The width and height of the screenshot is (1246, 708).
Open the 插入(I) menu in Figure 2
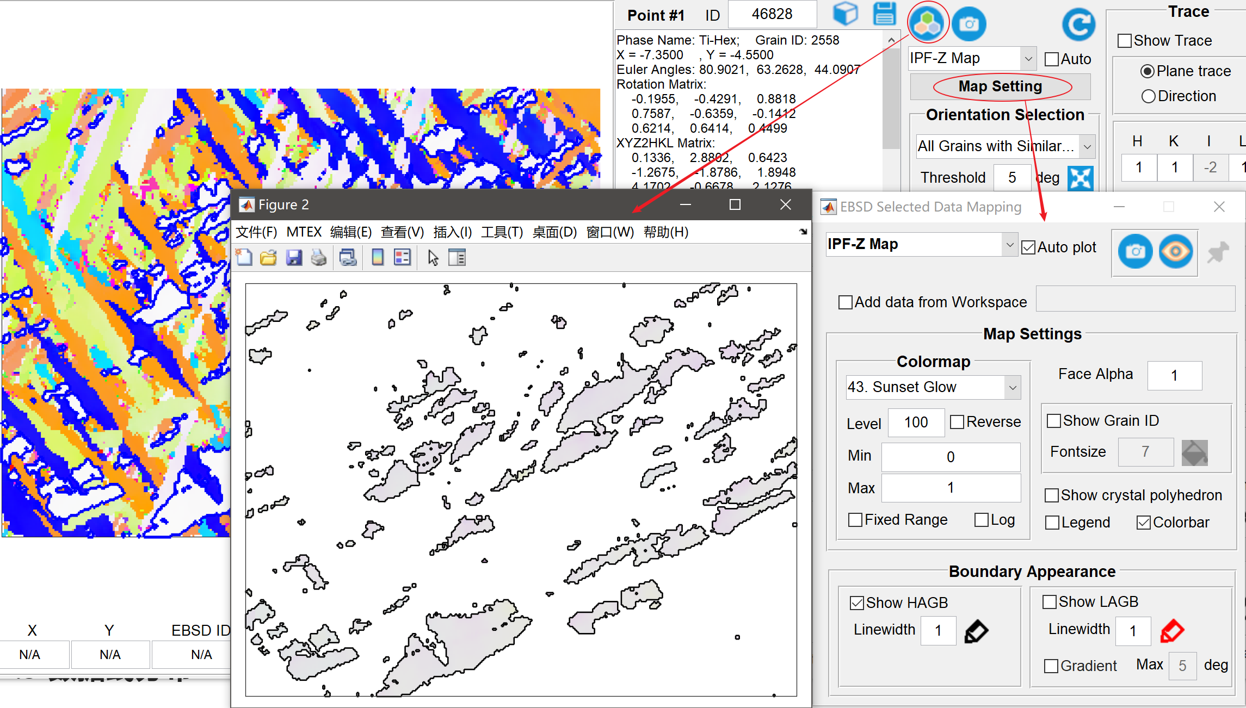click(x=452, y=232)
